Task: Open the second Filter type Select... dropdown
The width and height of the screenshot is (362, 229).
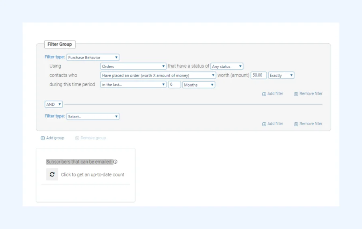Action: 93,116
